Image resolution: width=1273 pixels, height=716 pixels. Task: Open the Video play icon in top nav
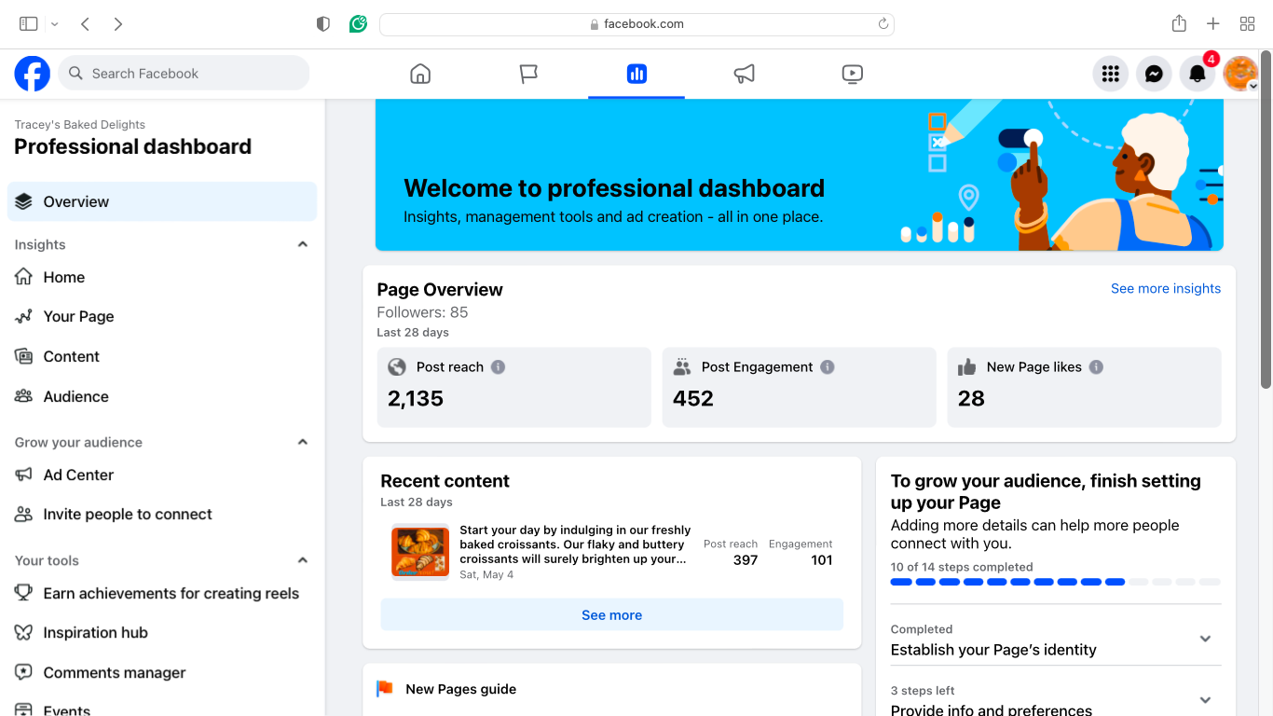pyautogui.click(x=852, y=74)
